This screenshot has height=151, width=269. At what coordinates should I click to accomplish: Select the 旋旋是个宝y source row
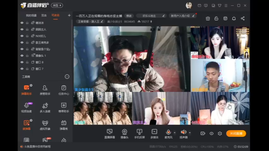pos(45,49)
